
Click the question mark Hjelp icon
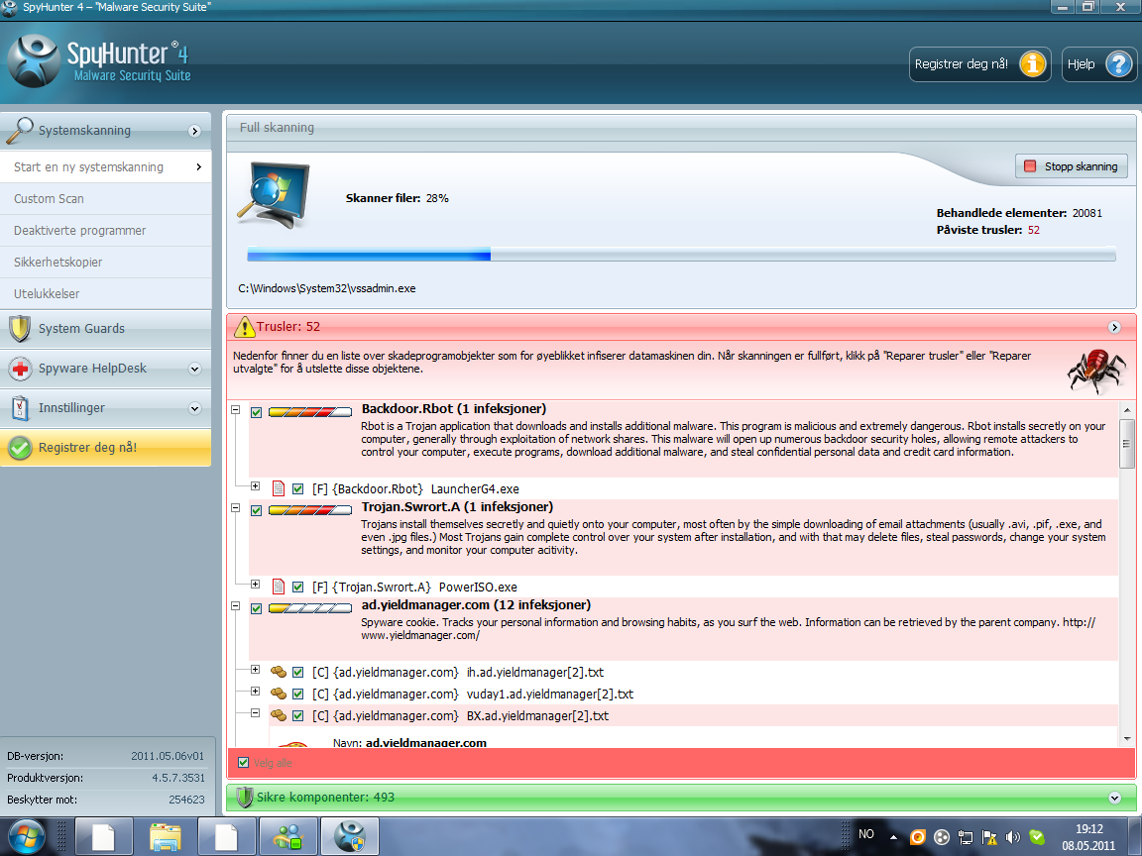tap(1118, 64)
